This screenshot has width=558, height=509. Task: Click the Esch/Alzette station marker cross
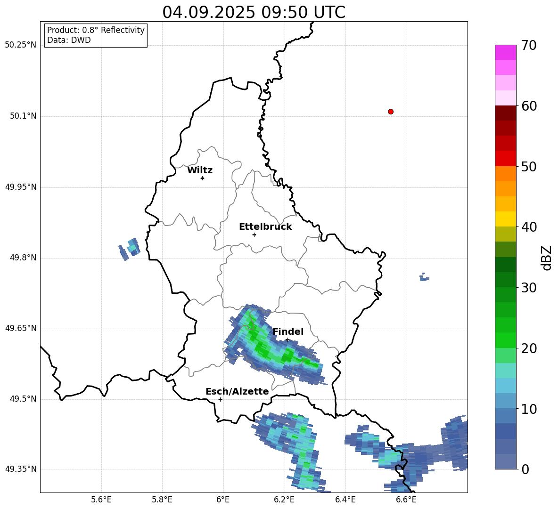220,399
